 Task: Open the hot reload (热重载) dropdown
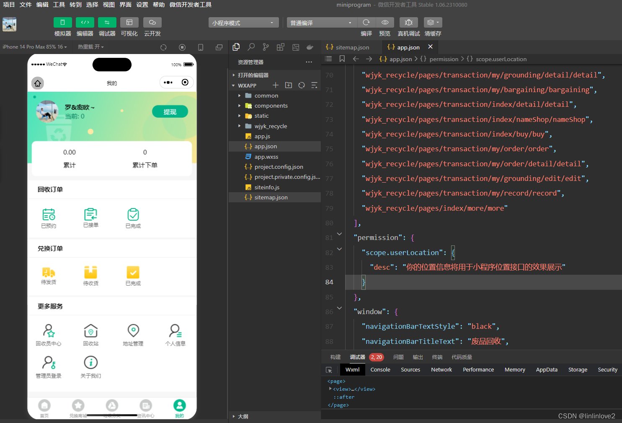[90, 47]
